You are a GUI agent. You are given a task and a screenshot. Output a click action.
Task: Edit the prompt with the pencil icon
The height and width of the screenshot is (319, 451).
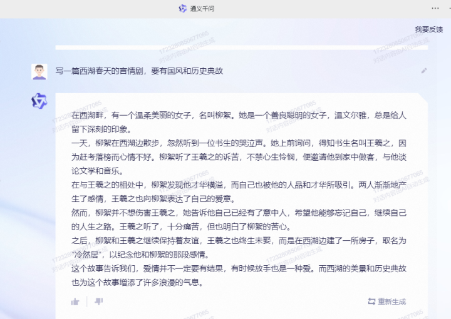(x=424, y=71)
